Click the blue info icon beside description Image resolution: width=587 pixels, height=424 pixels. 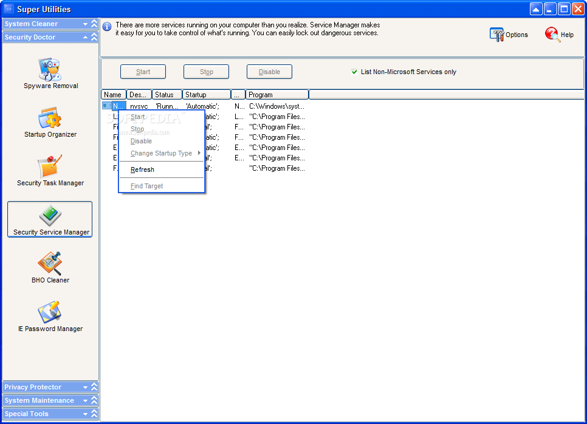coord(107,27)
